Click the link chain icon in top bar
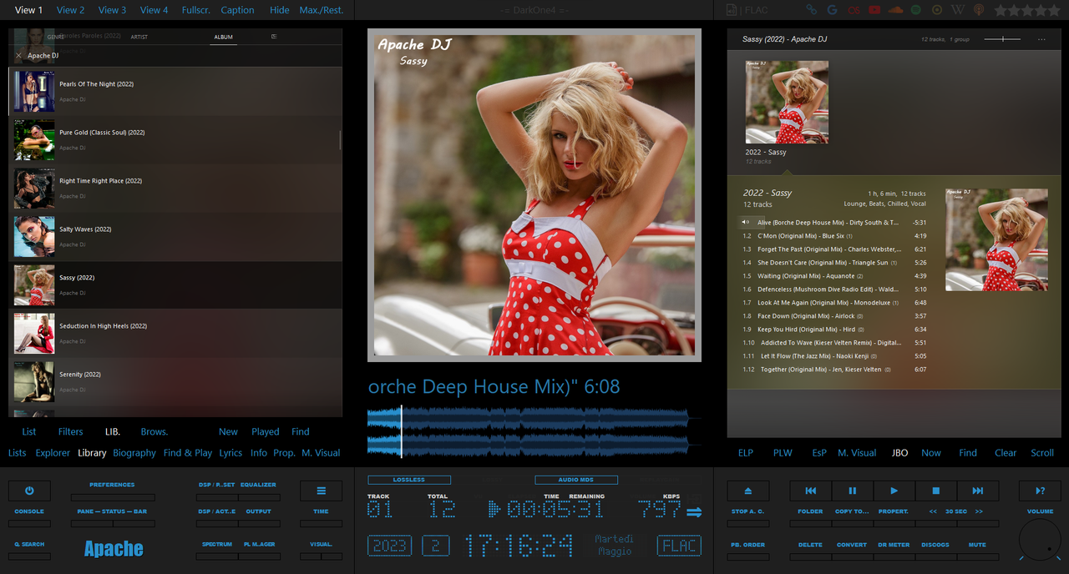This screenshot has height=574, width=1069. [x=811, y=10]
